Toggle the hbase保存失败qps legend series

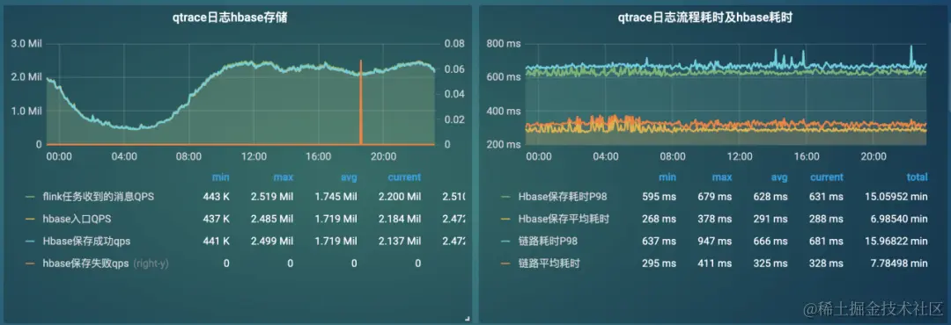(x=86, y=264)
